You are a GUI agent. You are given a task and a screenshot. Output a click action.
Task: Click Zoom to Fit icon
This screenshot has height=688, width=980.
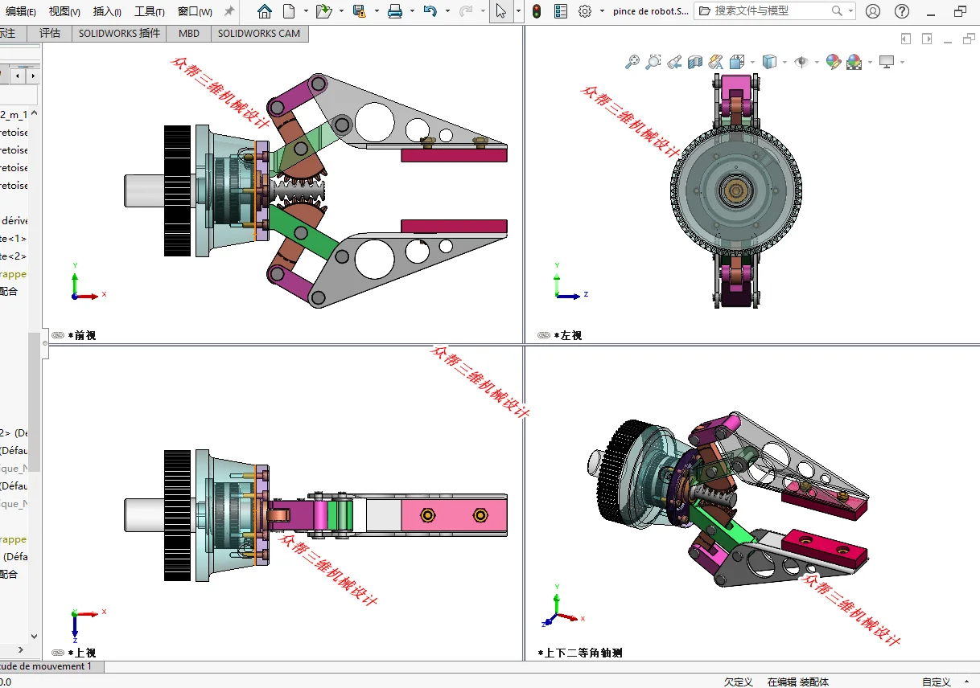(x=632, y=62)
